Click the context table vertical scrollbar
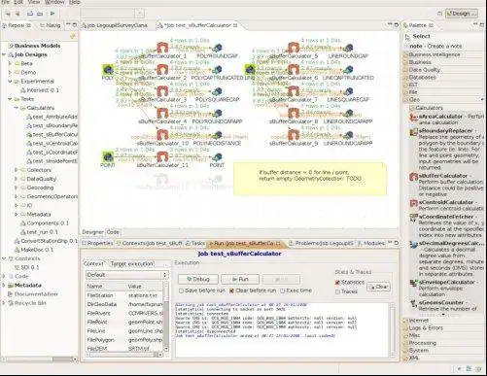Viewport: 487px width, 376px height. (x=166, y=316)
